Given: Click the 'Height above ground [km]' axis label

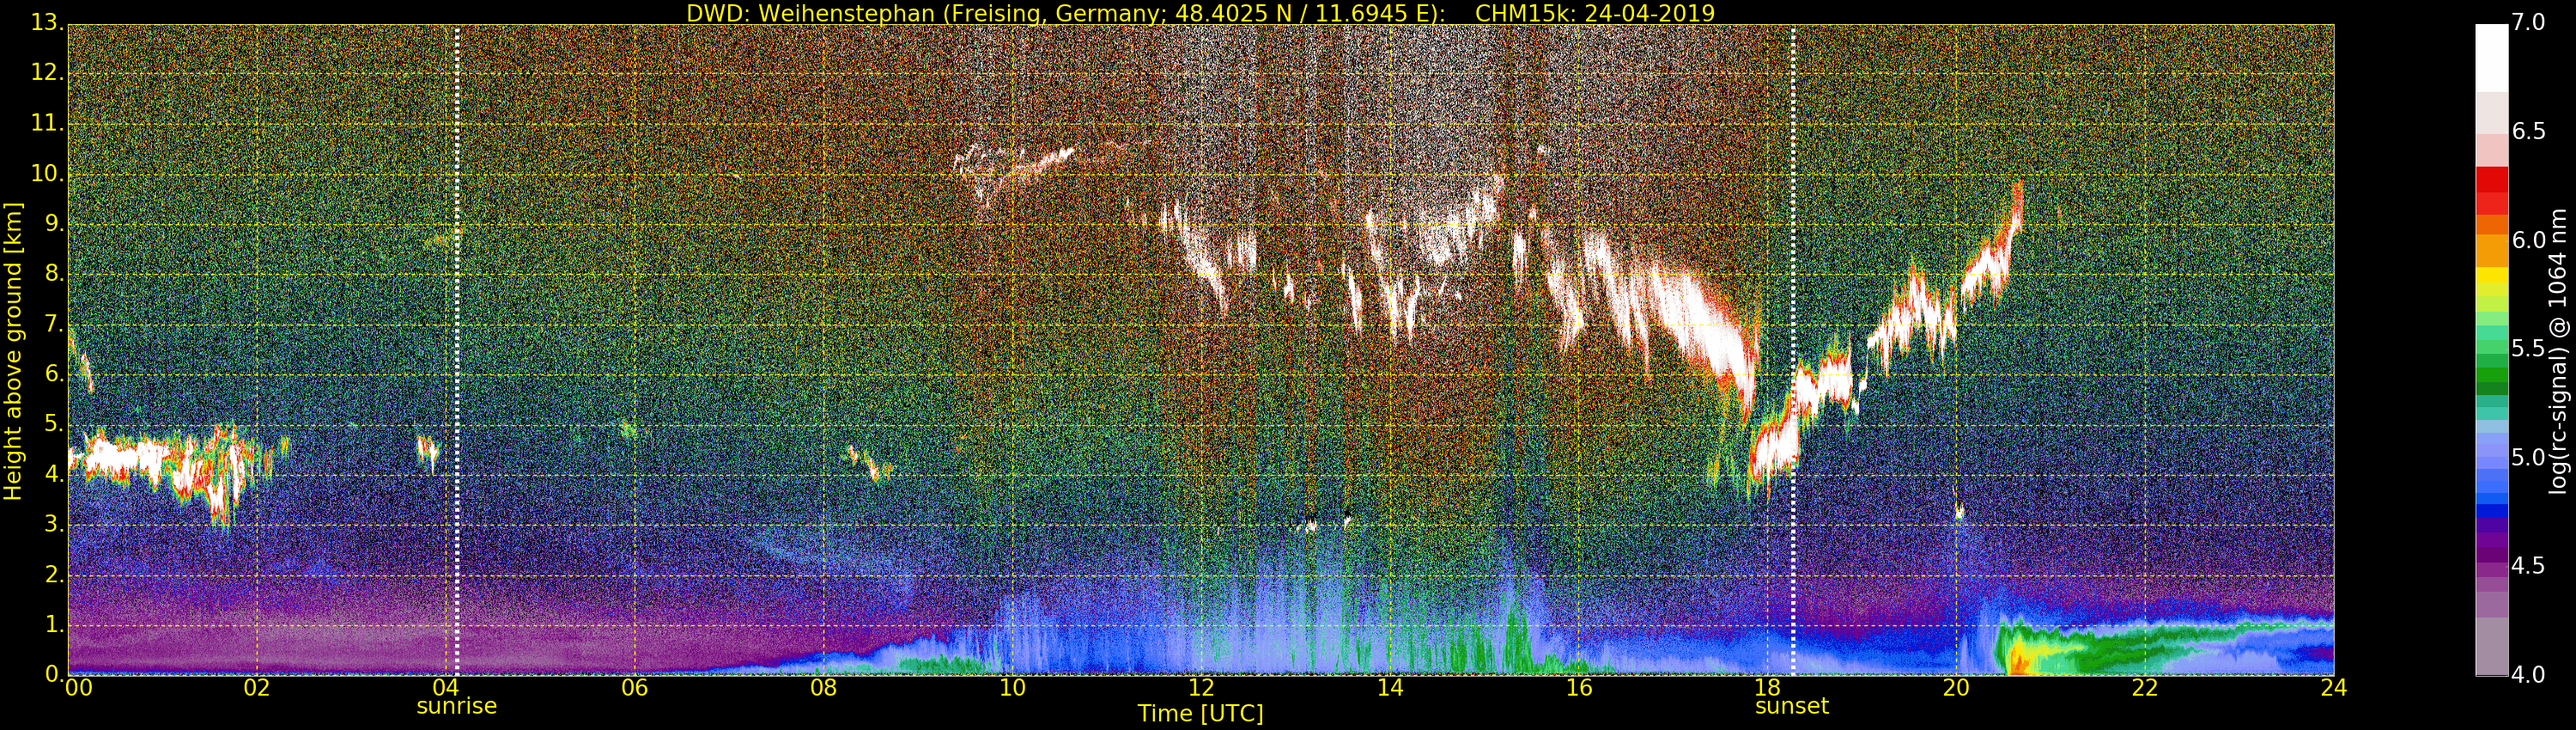Looking at the screenshot, I should point(14,352).
